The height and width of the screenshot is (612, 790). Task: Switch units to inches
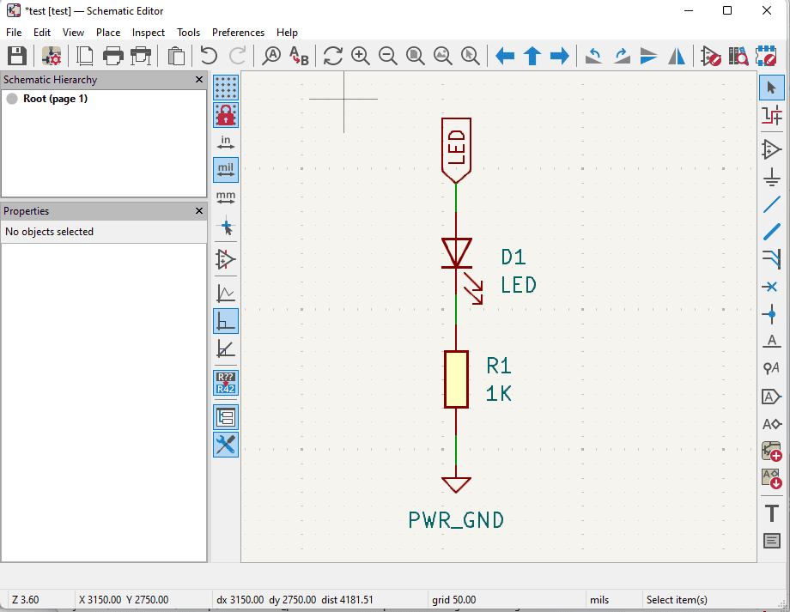[226, 142]
